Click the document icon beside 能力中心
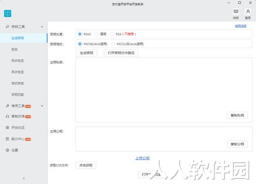Screen dimensions: 256x184 tap(7, 139)
